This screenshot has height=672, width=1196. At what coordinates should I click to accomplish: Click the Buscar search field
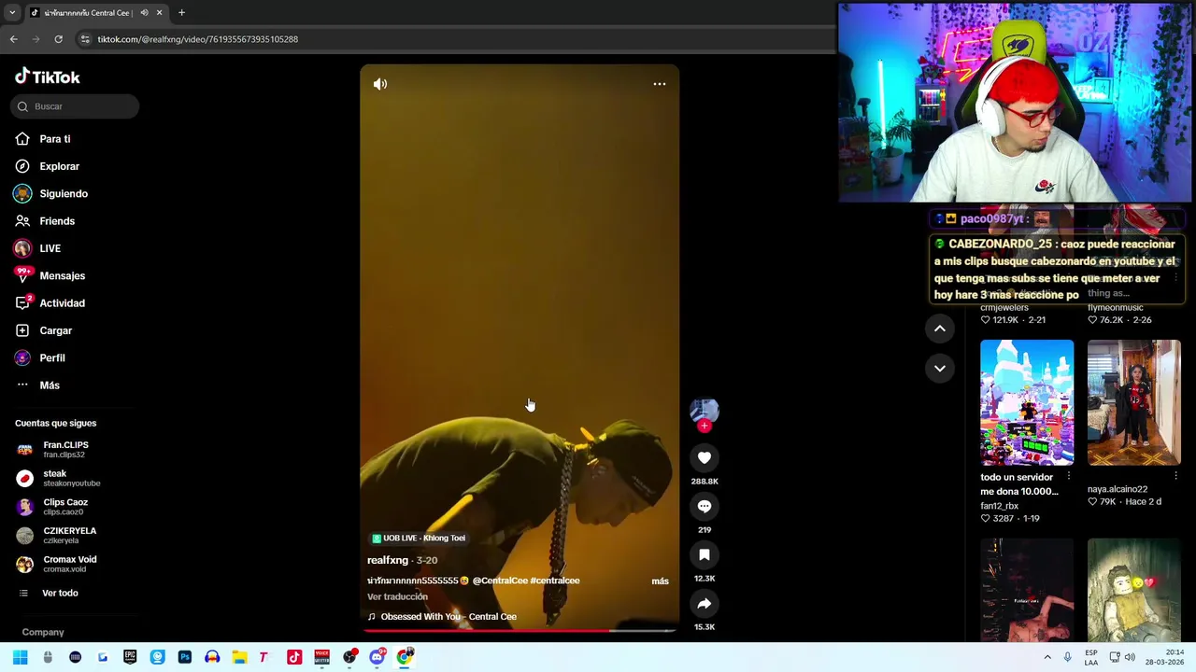75,106
